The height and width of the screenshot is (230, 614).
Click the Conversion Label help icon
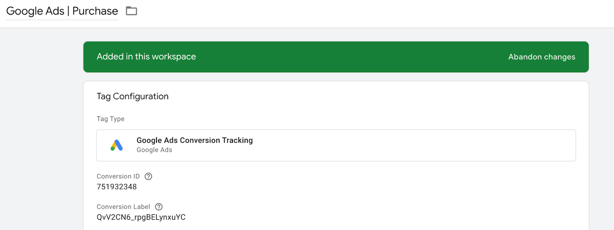[159, 207]
